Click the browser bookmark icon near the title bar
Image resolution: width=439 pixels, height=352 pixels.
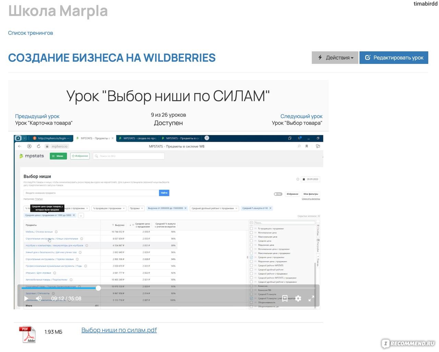click(x=307, y=146)
